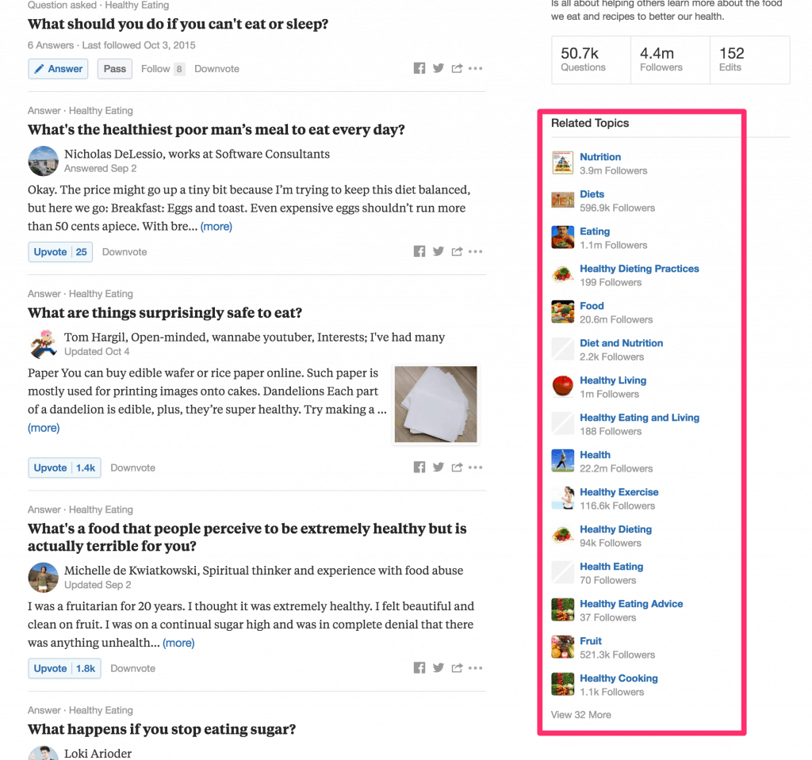Click the Nutrition topic food pyramid icon
This screenshot has height=760, width=812.
pos(562,163)
